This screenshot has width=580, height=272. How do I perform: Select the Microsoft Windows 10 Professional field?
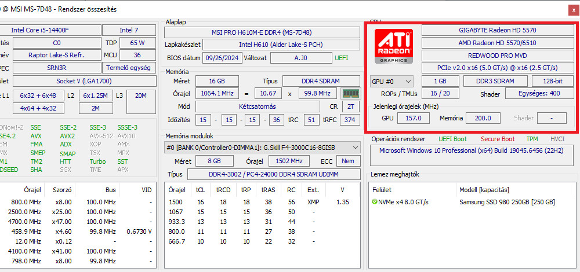pyautogui.click(x=472, y=151)
